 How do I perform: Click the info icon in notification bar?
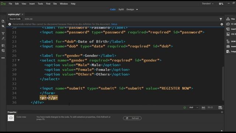(x=10, y=24)
